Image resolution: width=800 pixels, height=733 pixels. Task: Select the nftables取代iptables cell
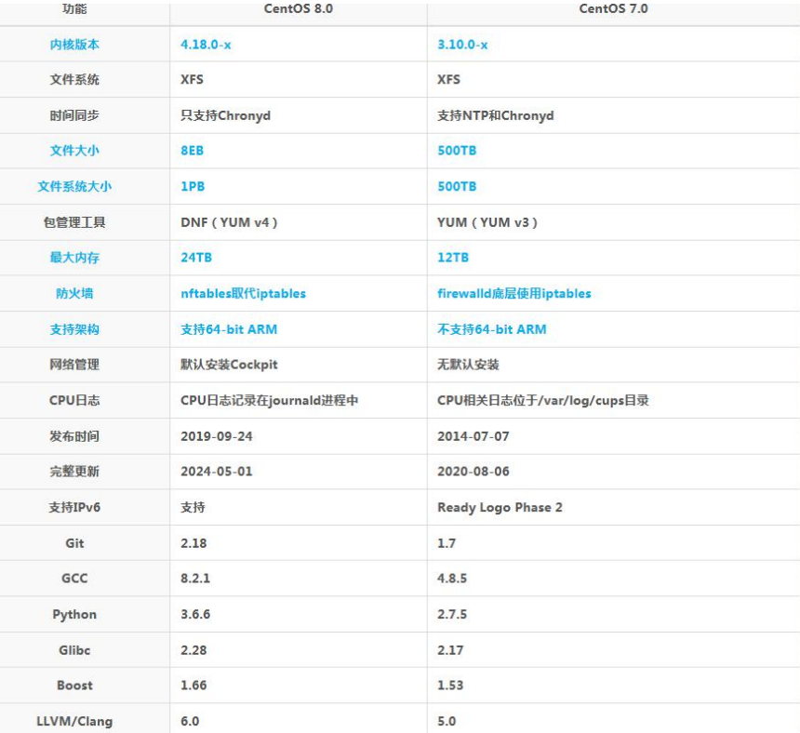244,293
